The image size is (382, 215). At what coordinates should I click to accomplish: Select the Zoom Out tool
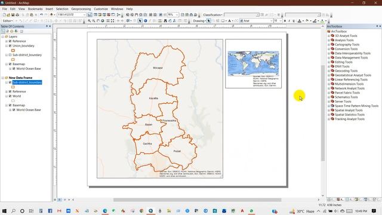[94, 21]
